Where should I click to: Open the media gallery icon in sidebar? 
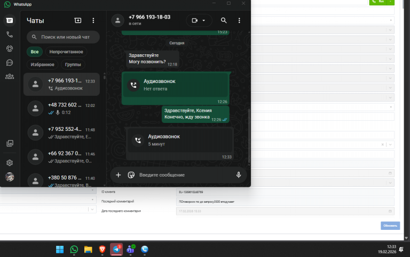[10, 143]
